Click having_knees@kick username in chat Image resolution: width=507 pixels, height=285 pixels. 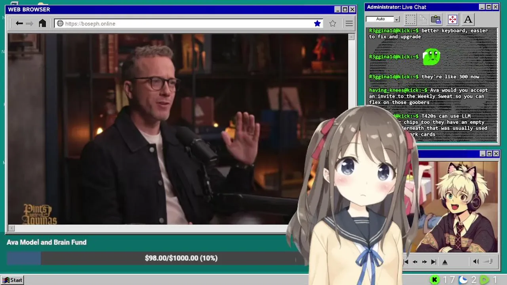(x=398, y=90)
